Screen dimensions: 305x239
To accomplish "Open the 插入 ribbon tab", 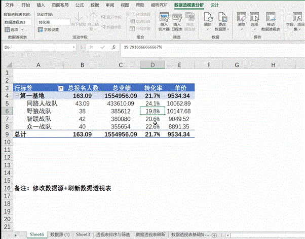I will click(x=41, y=5).
